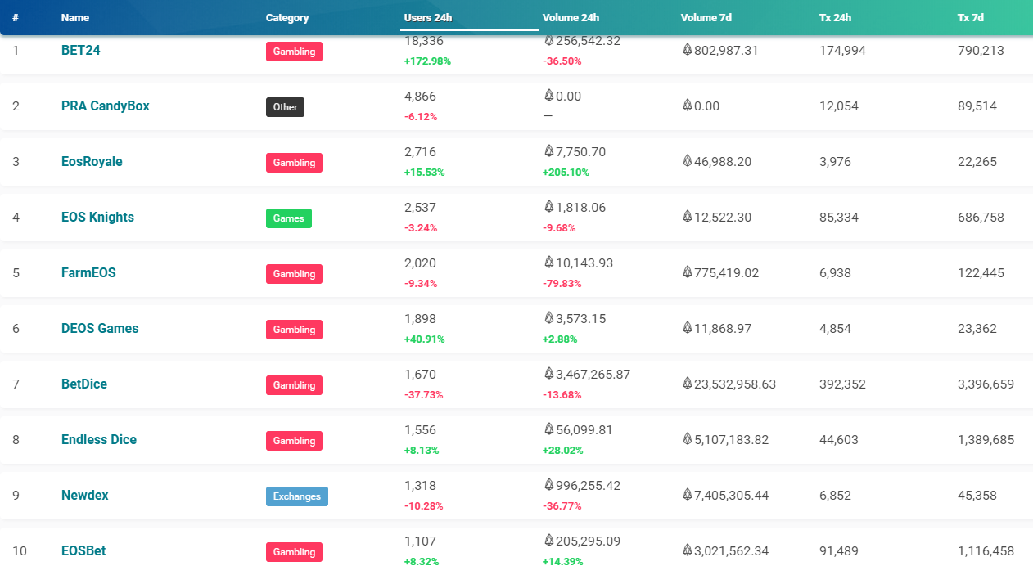This screenshot has width=1033, height=566.
Task: Open the BET24 dapp link
Action: [81, 50]
